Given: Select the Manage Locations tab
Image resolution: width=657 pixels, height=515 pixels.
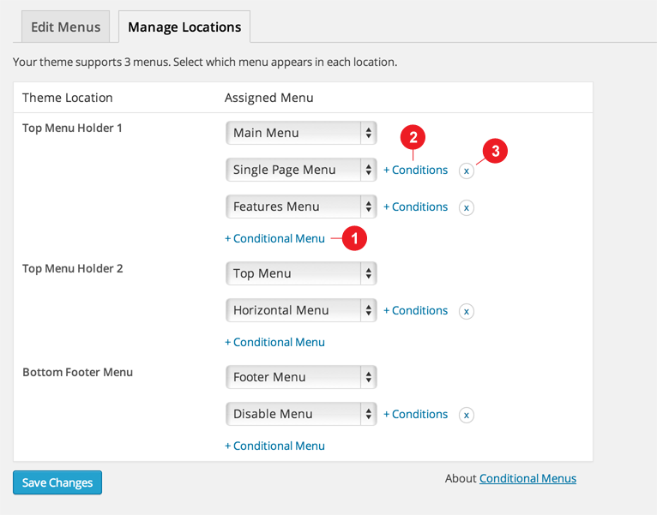Looking at the screenshot, I should tap(184, 27).
